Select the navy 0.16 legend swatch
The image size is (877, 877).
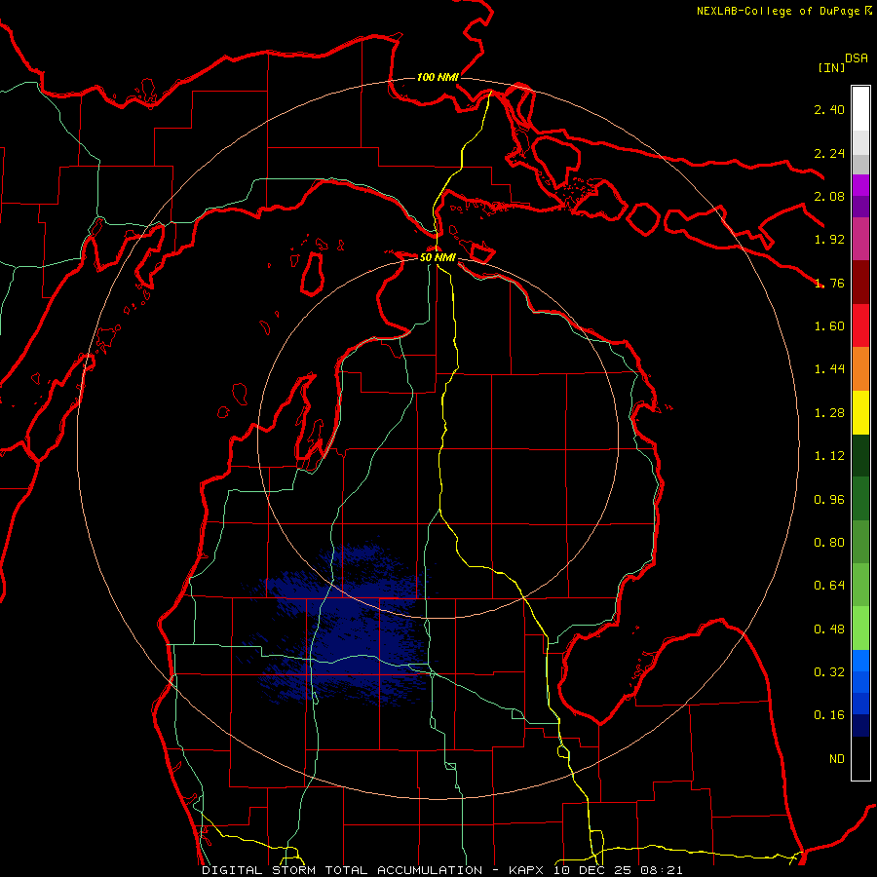click(x=860, y=715)
